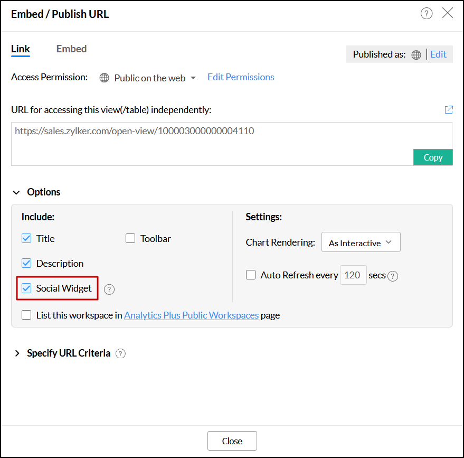Open the Chart Rendering dropdown
Image resolution: width=464 pixels, height=458 pixels.
(361, 242)
